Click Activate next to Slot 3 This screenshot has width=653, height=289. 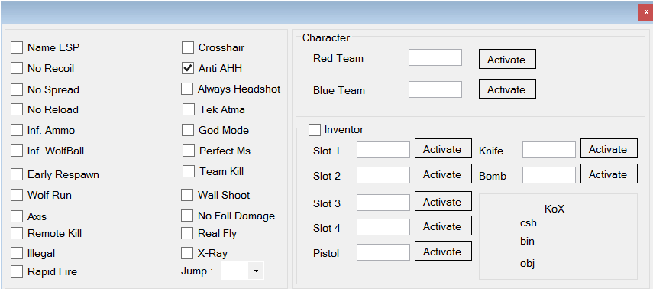[x=443, y=201]
